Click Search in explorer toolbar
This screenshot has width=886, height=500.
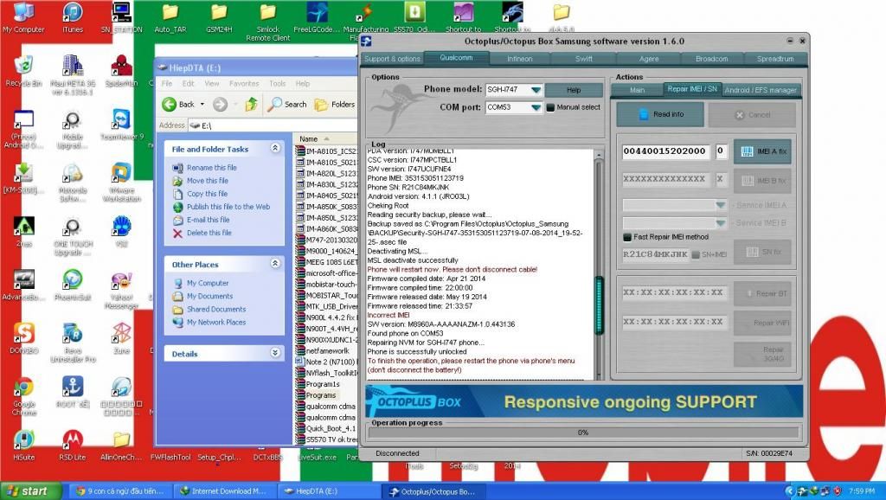tap(287, 104)
